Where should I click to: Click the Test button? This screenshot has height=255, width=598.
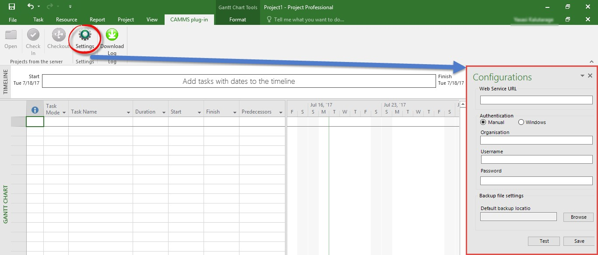pos(544,241)
